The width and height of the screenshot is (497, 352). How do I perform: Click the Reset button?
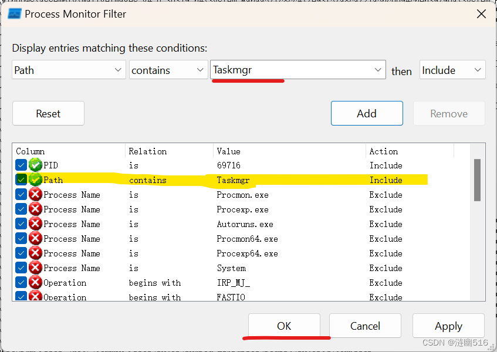48,113
